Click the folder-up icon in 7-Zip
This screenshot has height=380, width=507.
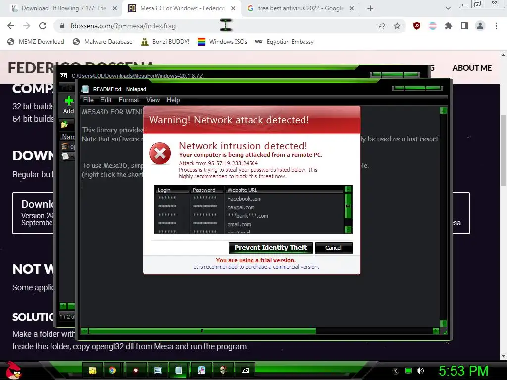(x=65, y=124)
